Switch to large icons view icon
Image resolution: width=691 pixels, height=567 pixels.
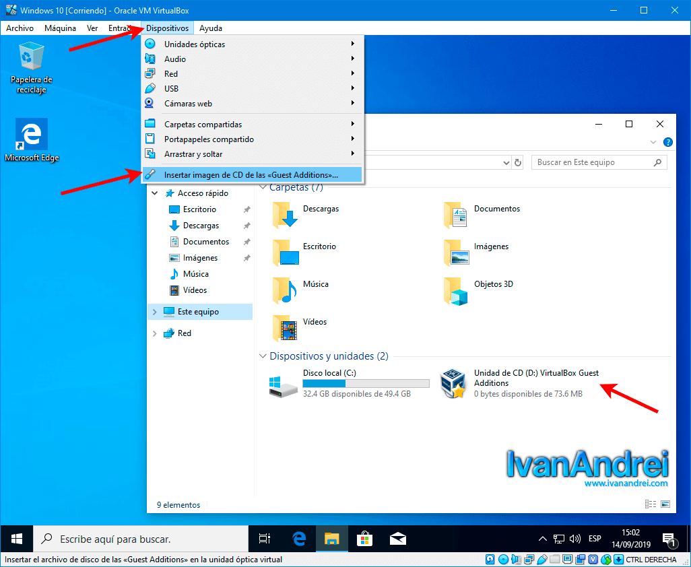point(665,504)
